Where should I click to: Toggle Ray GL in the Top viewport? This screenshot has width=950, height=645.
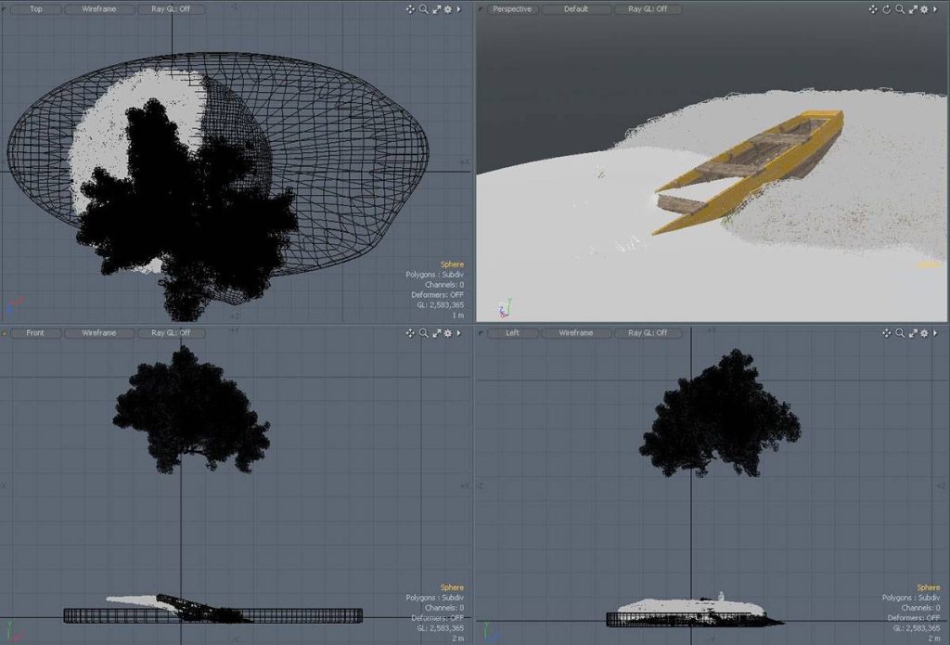tap(171, 9)
